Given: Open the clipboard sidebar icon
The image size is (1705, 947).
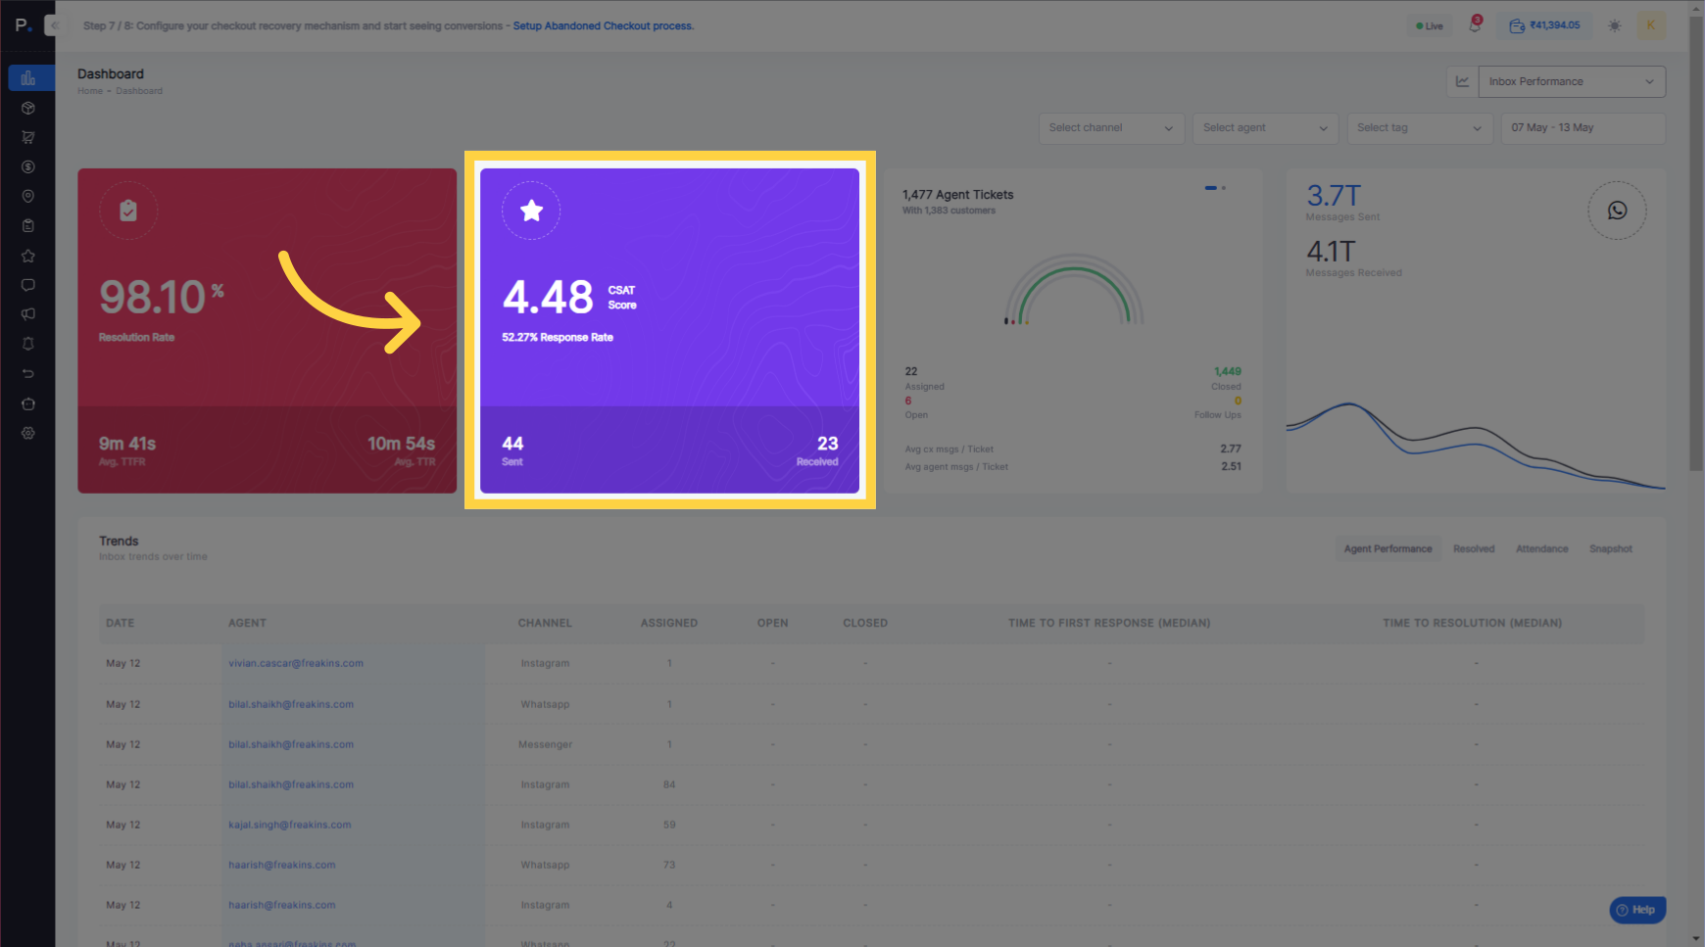Looking at the screenshot, I should (27, 225).
